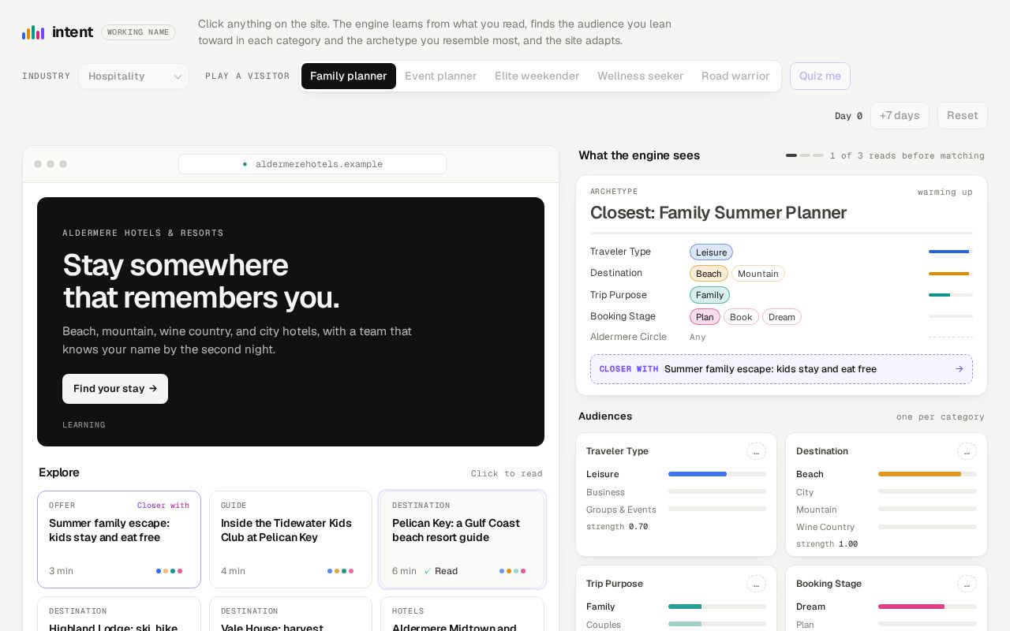This screenshot has height=631, width=1010.
Task: Open the Aldermere Midtown hotels card
Action: tap(462, 614)
